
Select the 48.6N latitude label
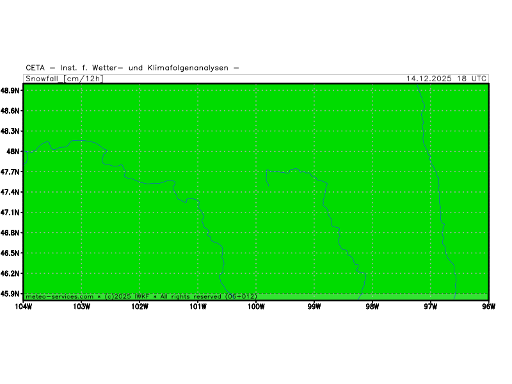pos(10,111)
